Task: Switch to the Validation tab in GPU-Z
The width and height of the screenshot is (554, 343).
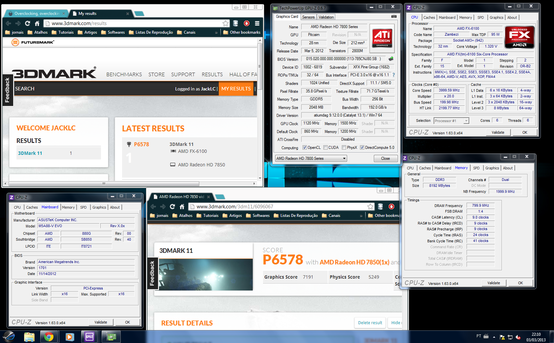Action: tap(326, 17)
